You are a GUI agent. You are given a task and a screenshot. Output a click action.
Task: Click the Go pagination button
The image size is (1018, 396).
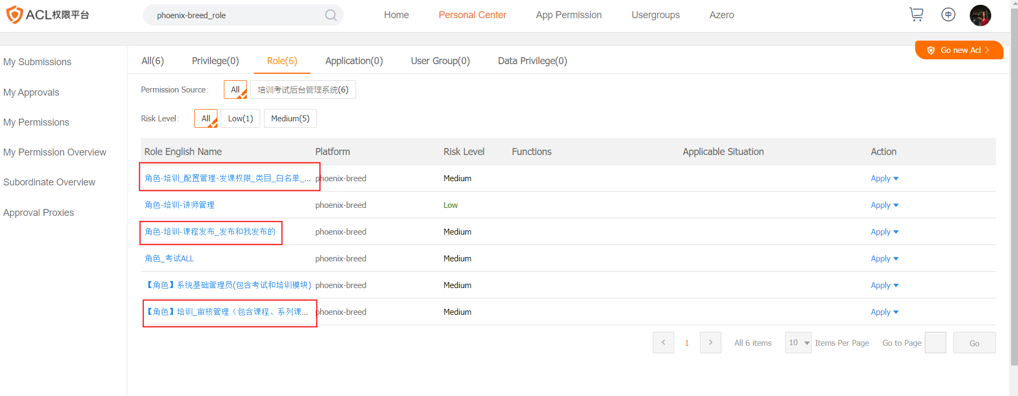tap(975, 343)
